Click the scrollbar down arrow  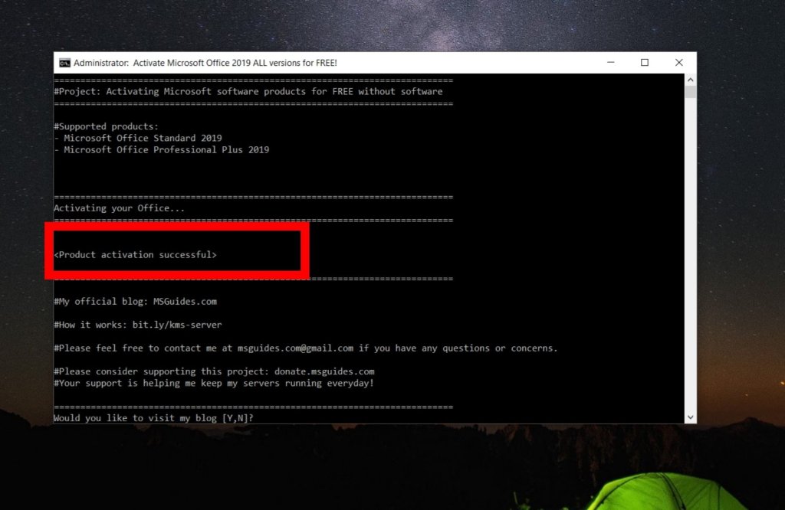(691, 416)
